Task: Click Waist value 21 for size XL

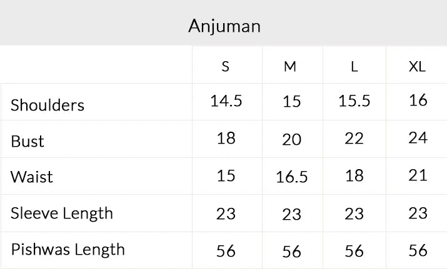Action: [418, 175]
